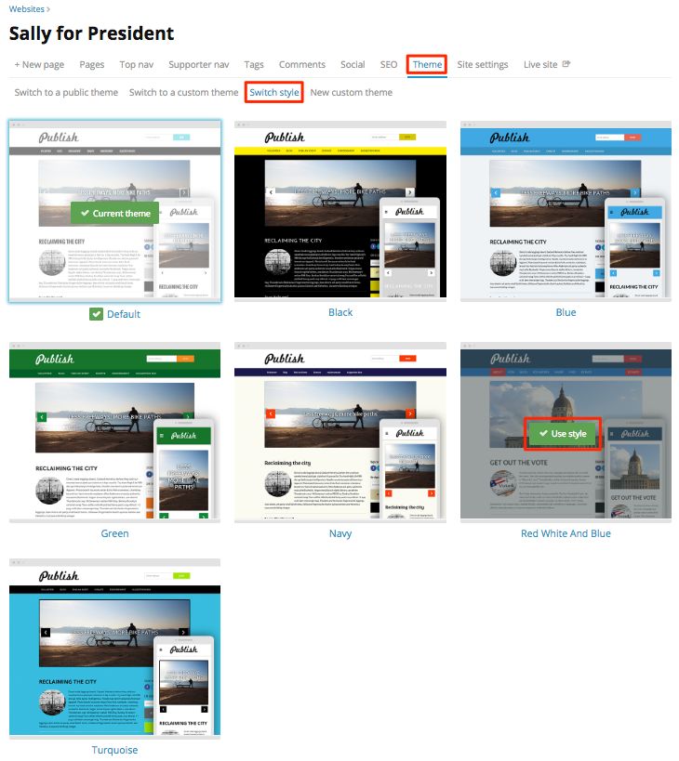Screen dimensions: 679x761
Task: Open the Websites breadcrumb link
Action: click(27, 8)
